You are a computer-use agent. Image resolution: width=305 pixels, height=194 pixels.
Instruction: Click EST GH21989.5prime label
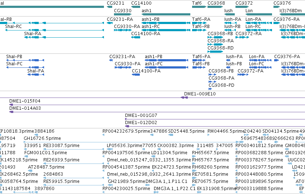[x=127, y=181]
